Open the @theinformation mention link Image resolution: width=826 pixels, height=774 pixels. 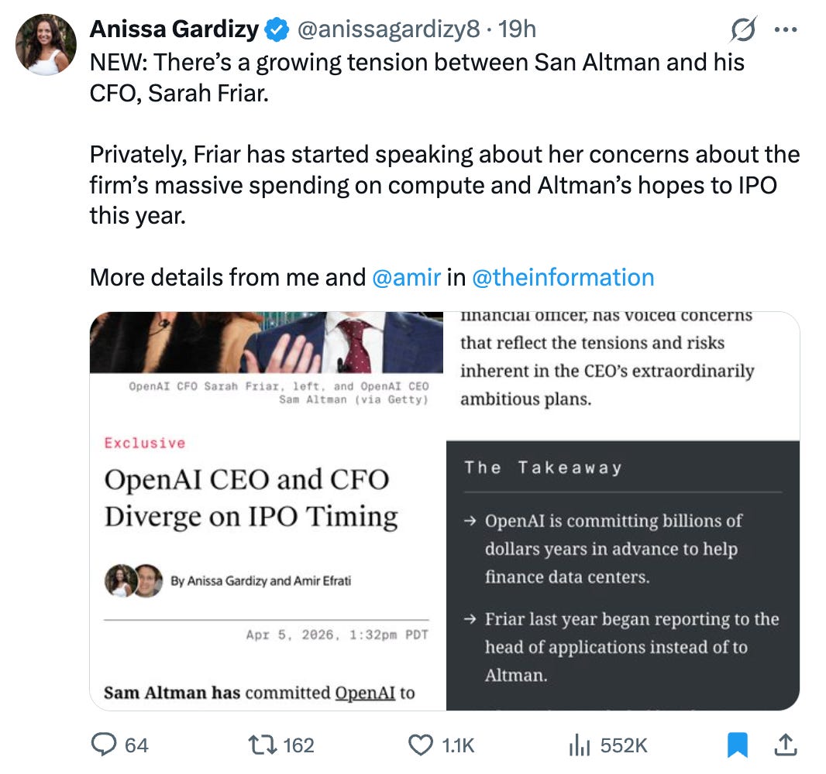click(563, 277)
